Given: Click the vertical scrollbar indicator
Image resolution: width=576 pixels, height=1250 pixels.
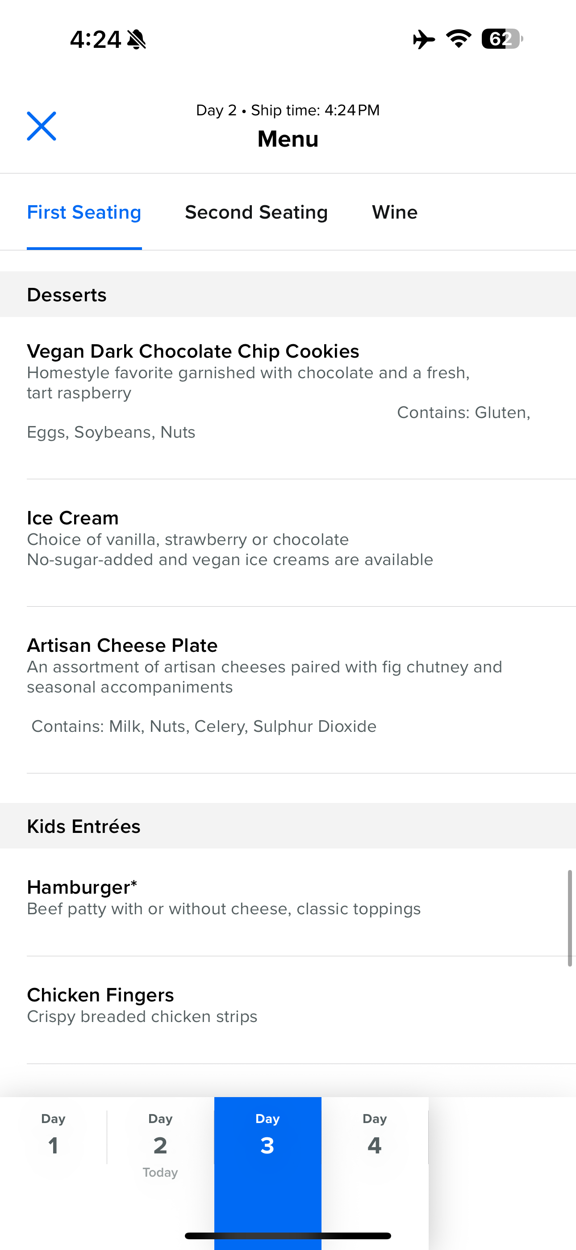Looking at the screenshot, I should coord(570,917).
